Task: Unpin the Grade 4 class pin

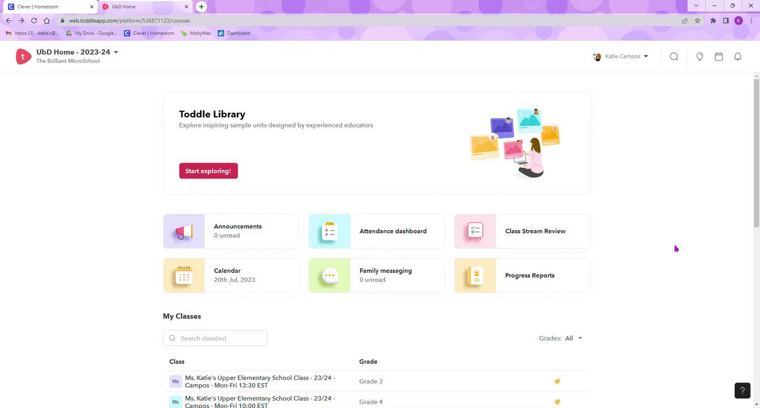Action: (x=557, y=402)
